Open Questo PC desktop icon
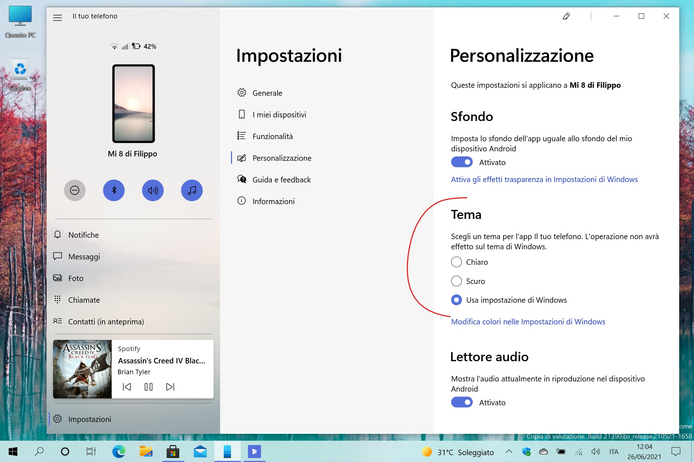Viewport: 694px width, 462px height. (x=20, y=22)
